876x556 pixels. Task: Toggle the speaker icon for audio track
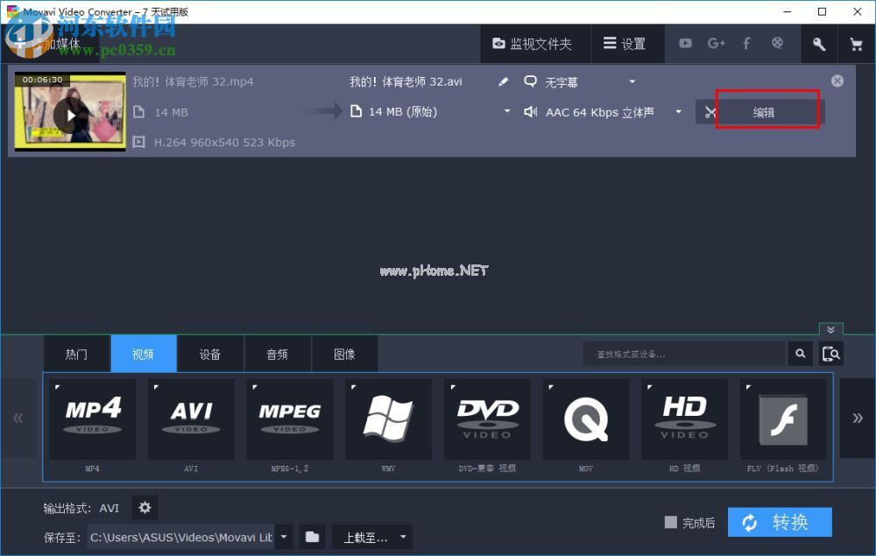533,111
